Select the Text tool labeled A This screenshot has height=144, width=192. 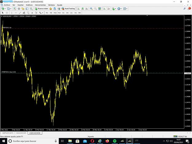click(32, 13)
